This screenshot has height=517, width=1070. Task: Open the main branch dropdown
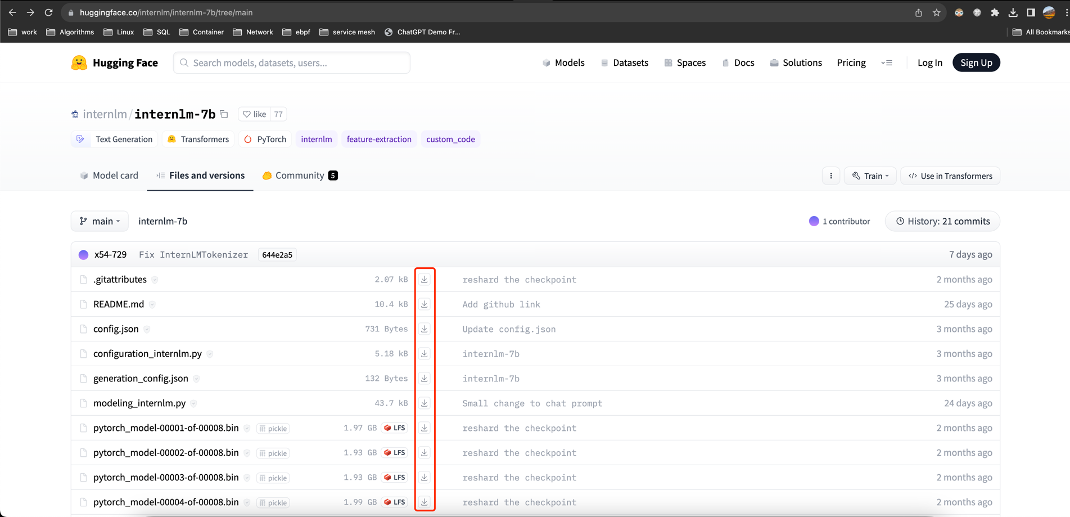click(x=100, y=221)
